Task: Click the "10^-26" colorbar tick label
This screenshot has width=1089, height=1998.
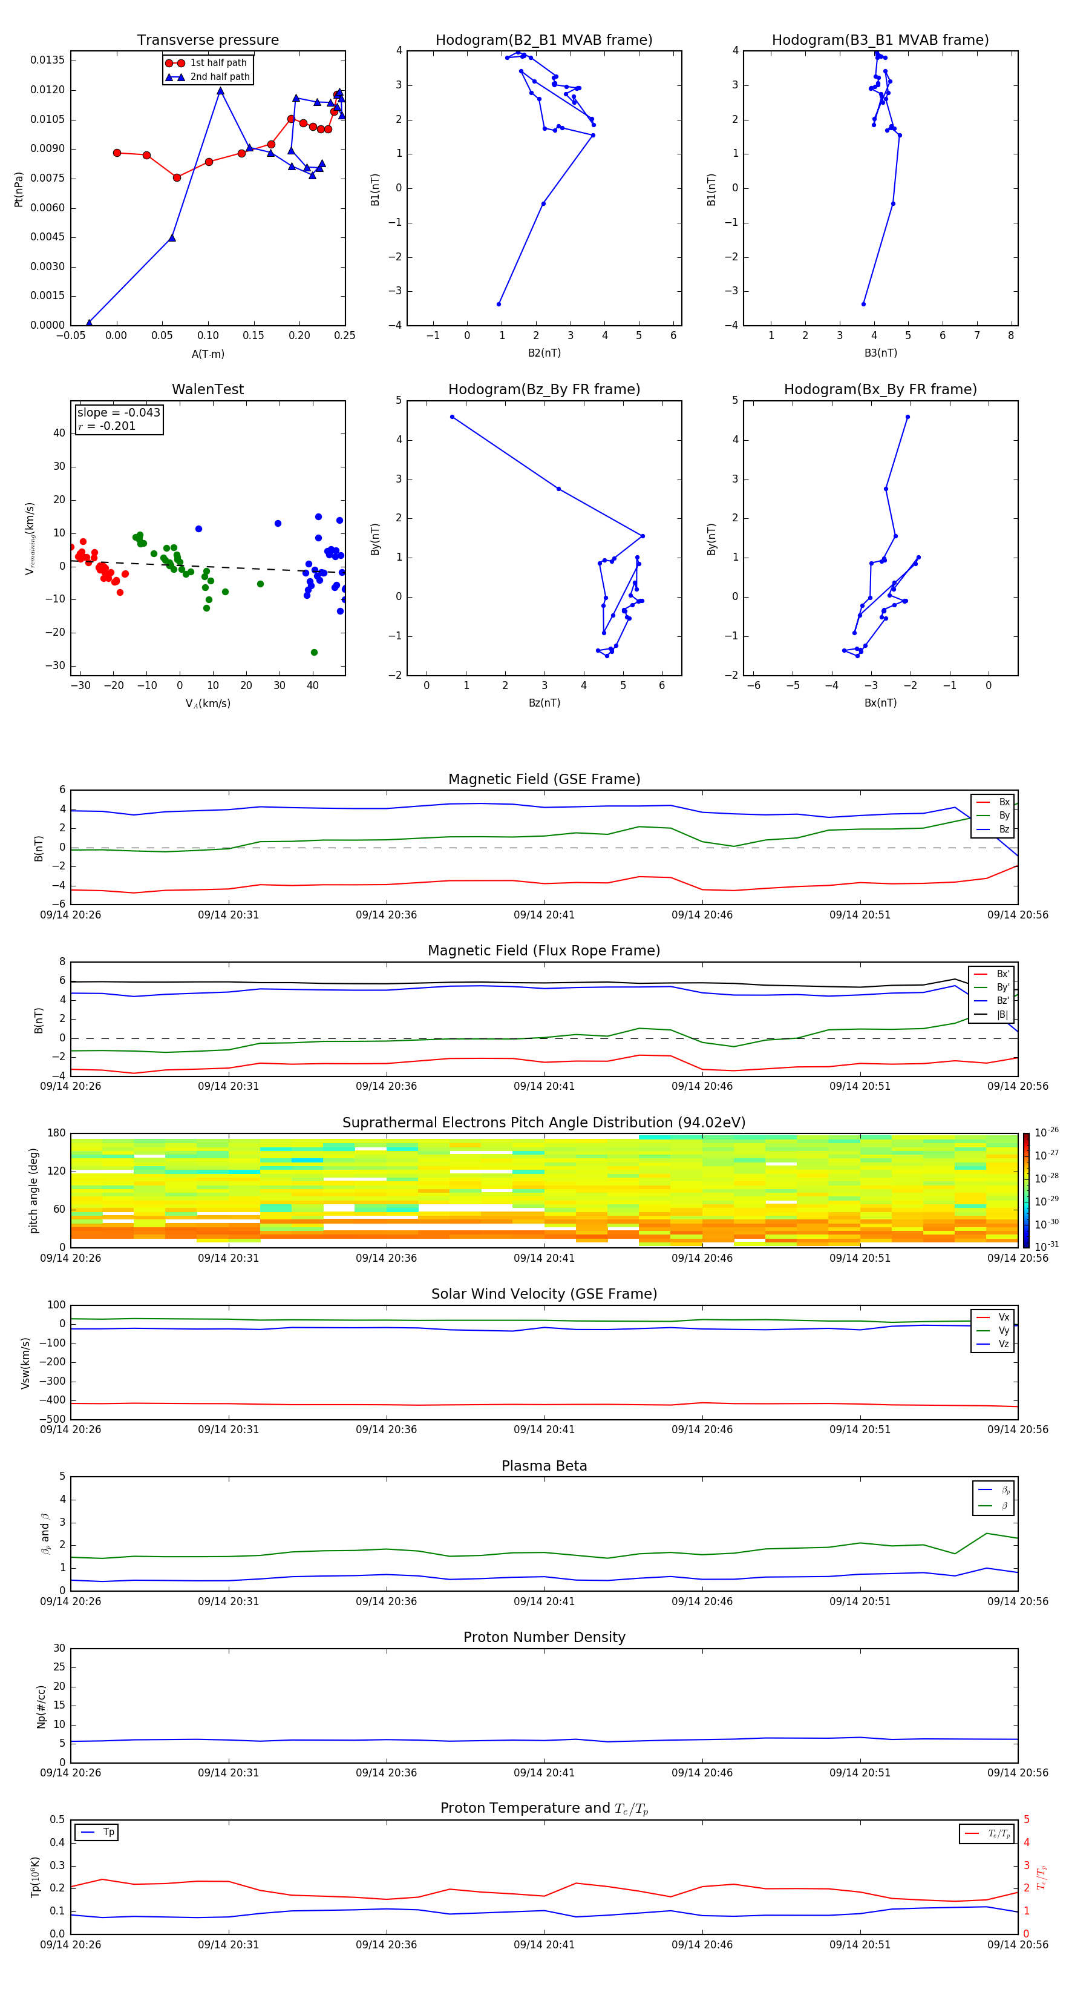Action: pyautogui.click(x=1047, y=1132)
